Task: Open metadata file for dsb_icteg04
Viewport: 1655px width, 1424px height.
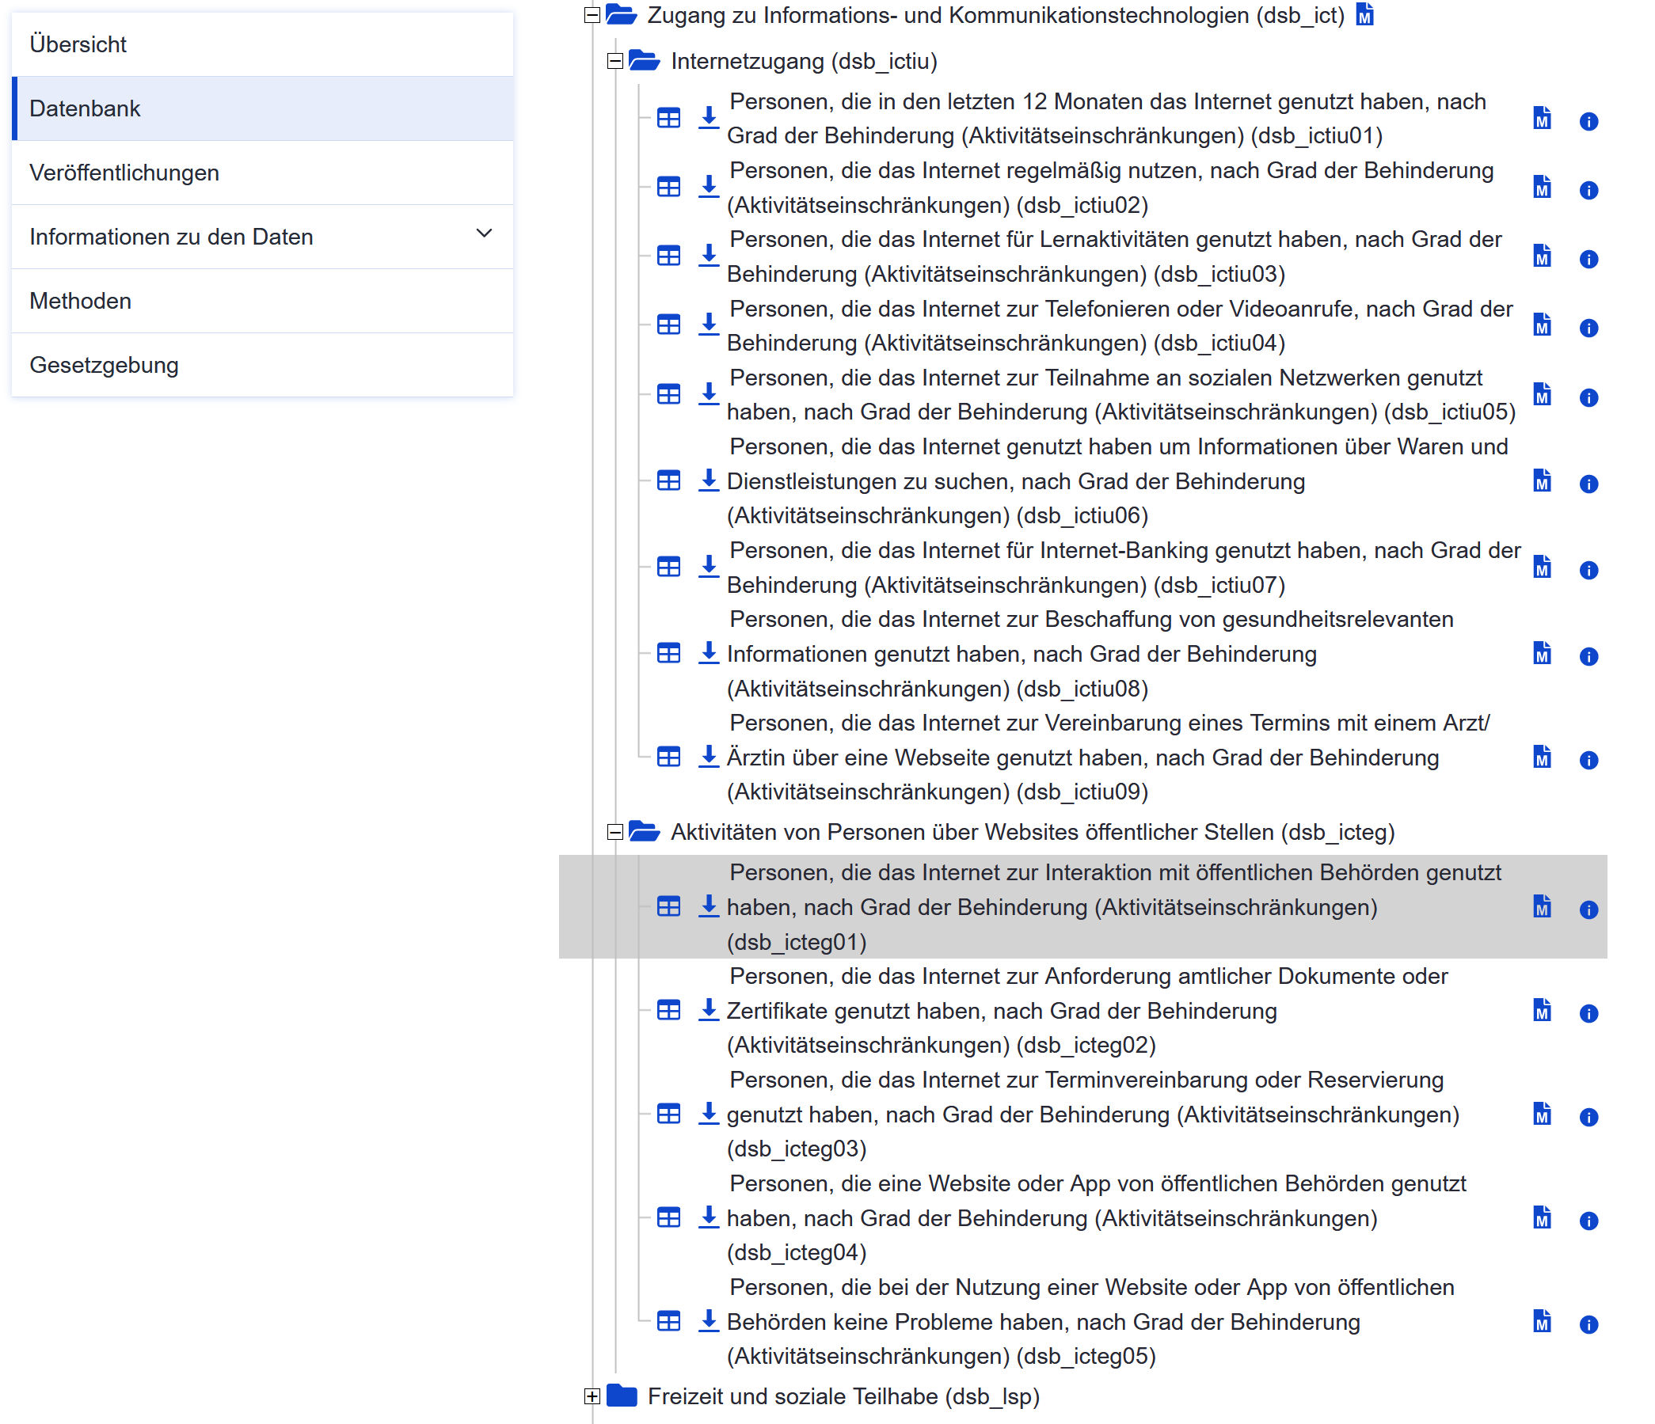Action: pyautogui.click(x=1543, y=1217)
